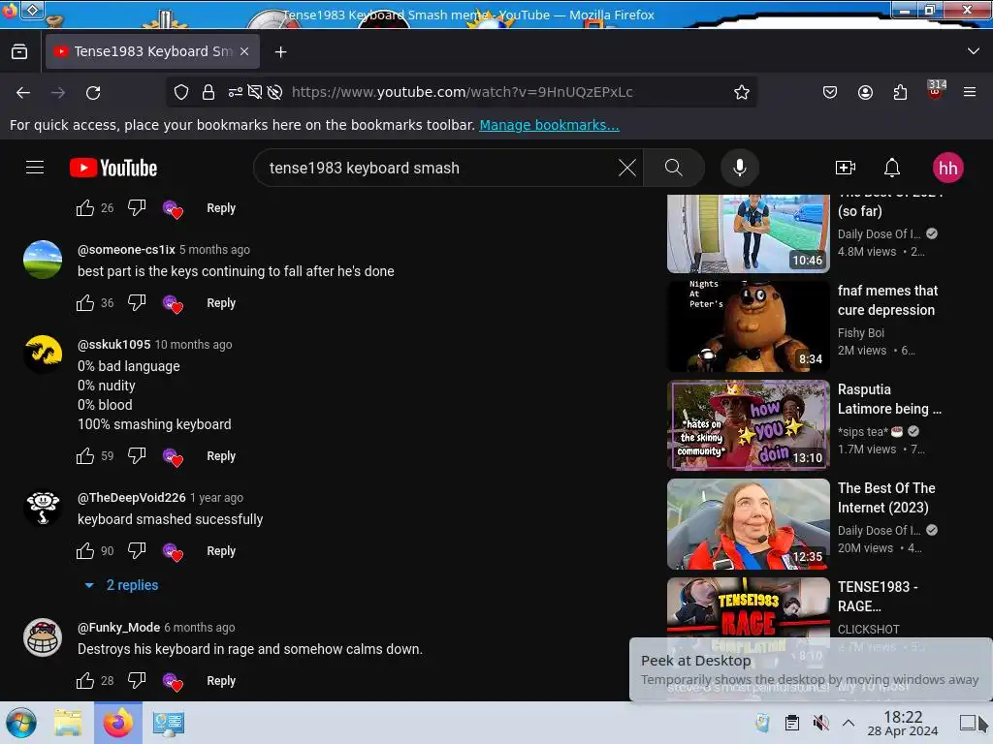Open site permissions icon in address bar
This screenshot has width=993, height=744.
click(236, 92)
